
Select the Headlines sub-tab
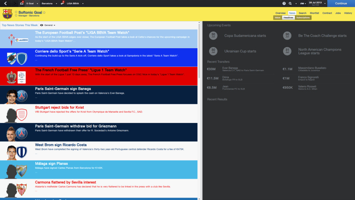tap(288, 18)
